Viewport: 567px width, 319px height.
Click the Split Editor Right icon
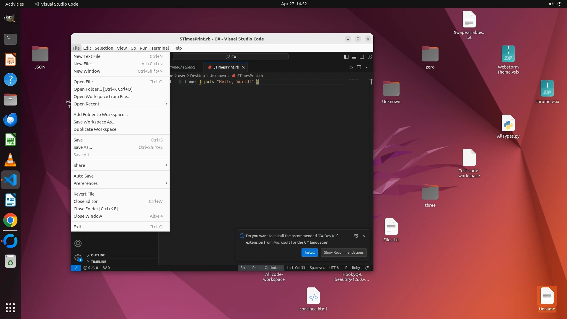[359, 67]
